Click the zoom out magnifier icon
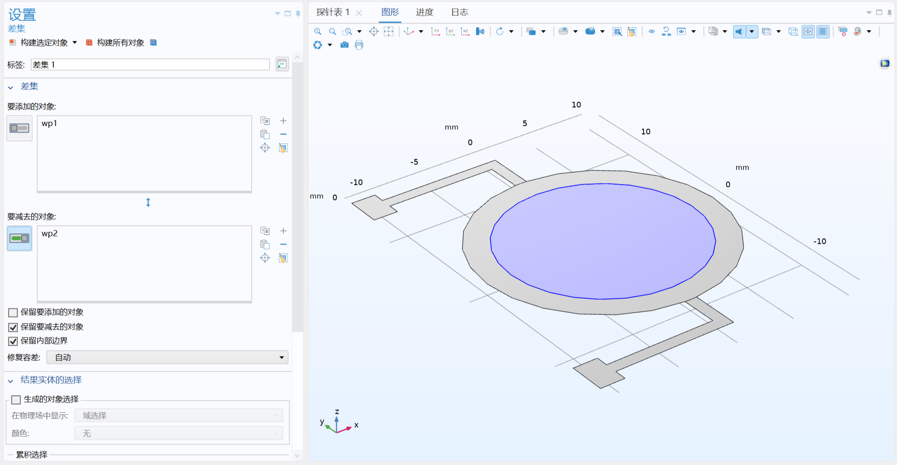897x465 pixels. coord(332,31)
